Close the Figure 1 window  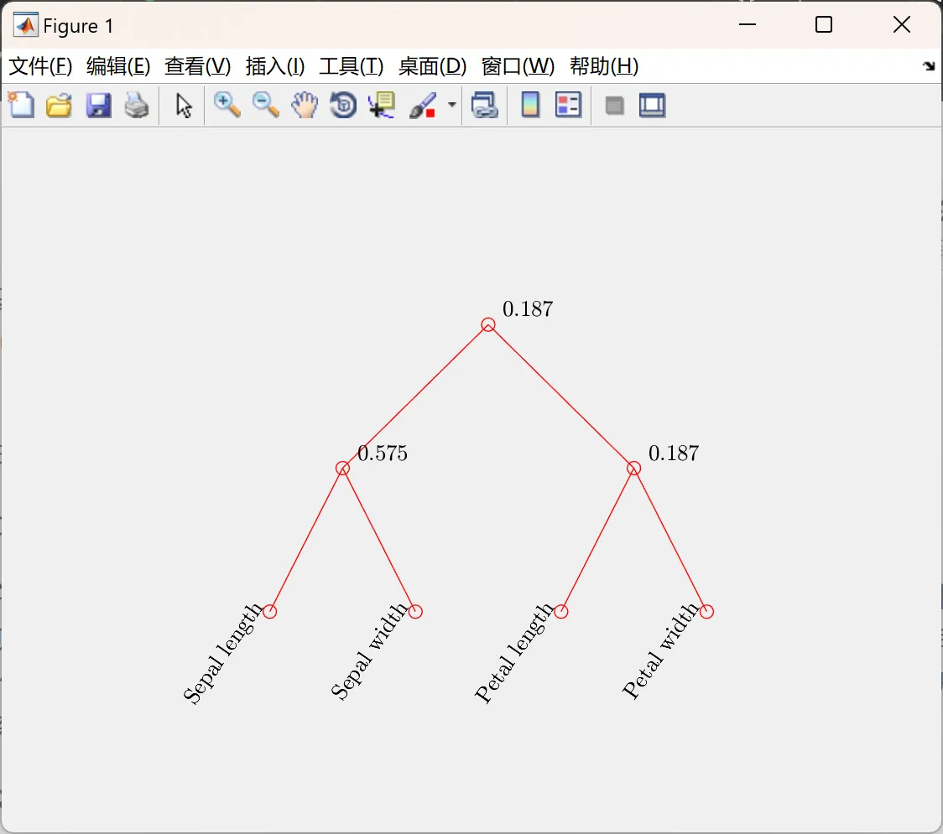click(902, 24)
